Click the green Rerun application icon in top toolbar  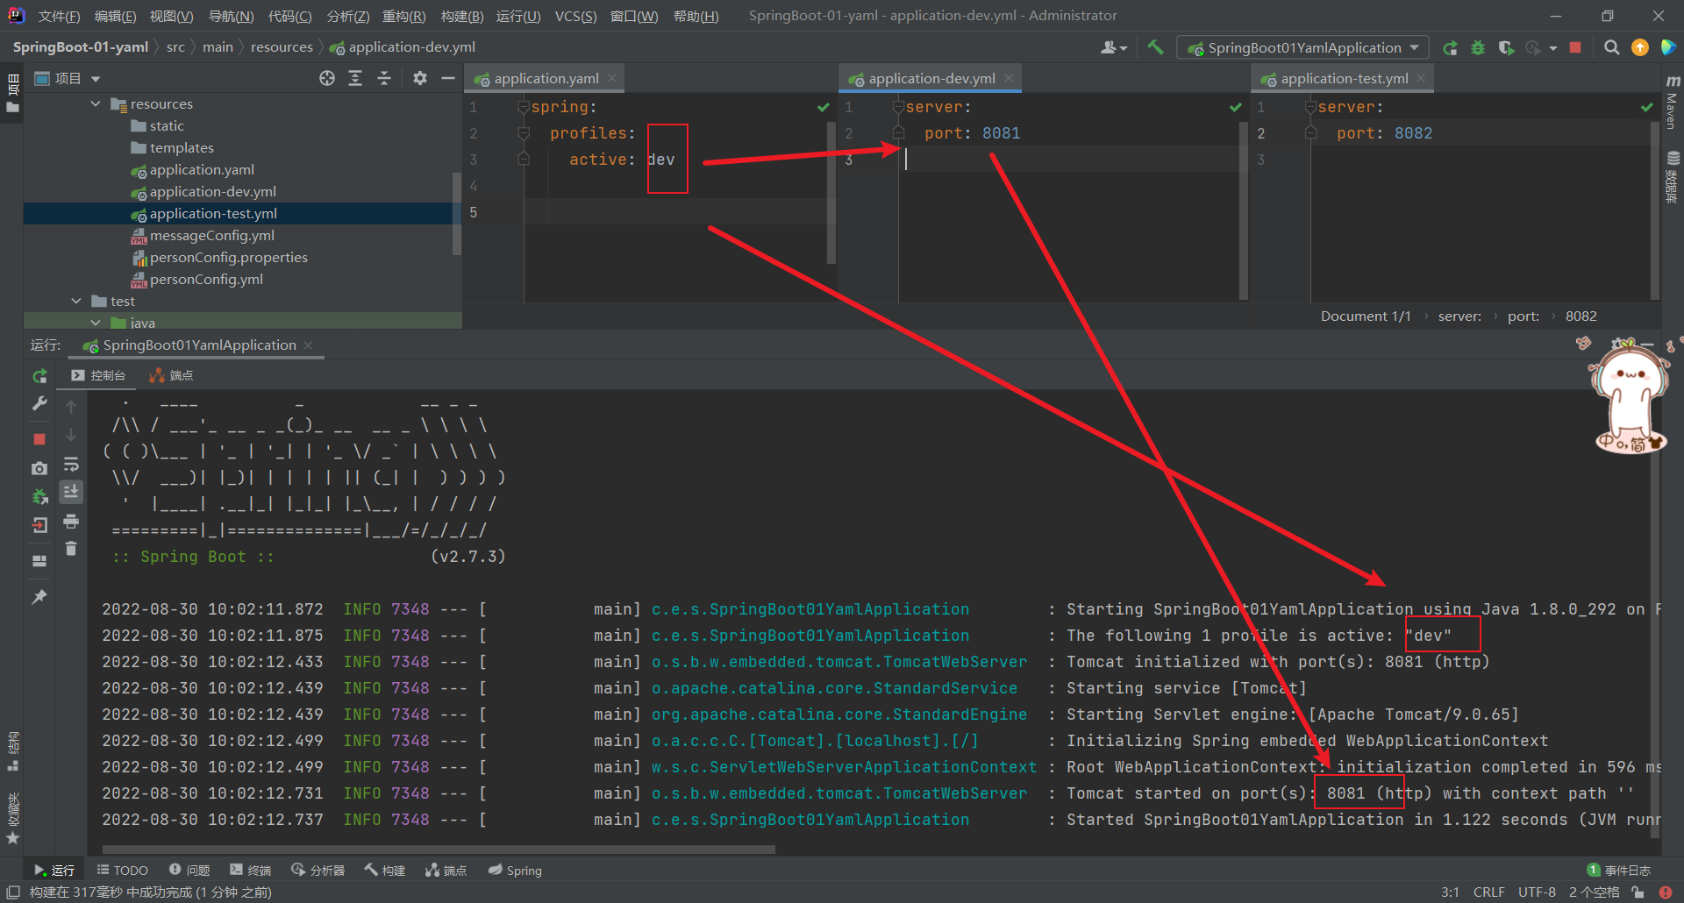click(1451, 47)
